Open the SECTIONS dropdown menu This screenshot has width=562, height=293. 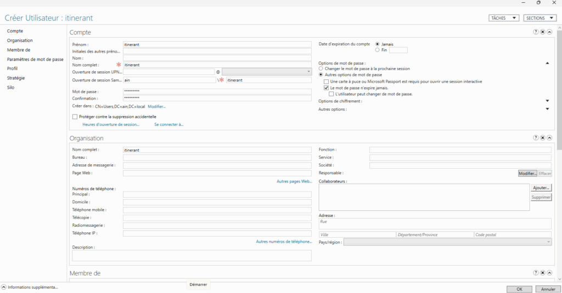click(x=539, y=18)
